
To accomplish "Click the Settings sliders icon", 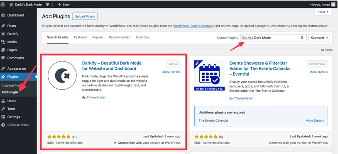I will 3,117.
